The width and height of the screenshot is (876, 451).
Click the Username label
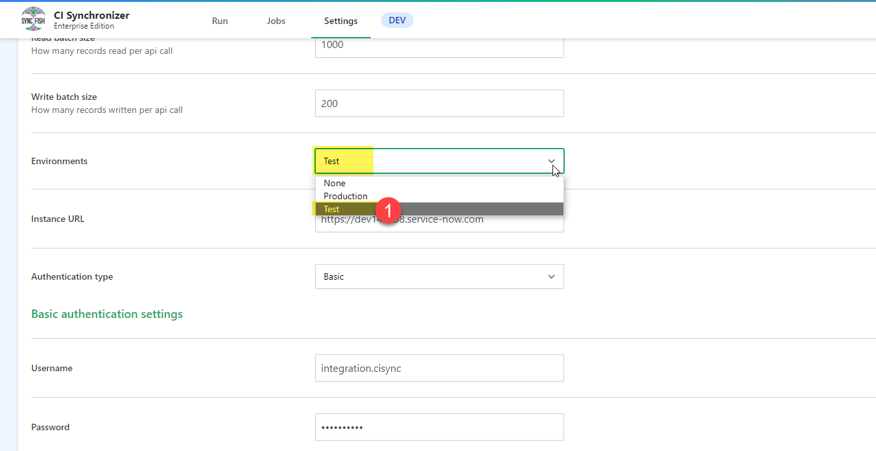[52, 368]
